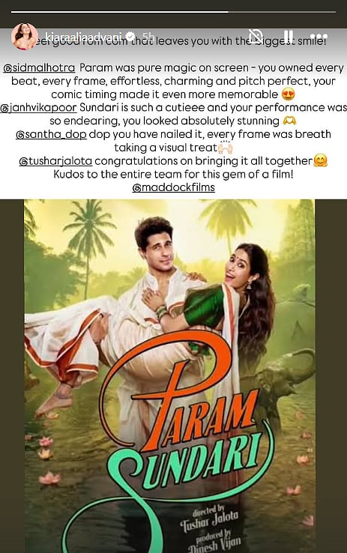This screenshot has width=347, height=553.
Task: Click the hugging face emoji
Action: pyautogui.click(x=321, y=161)
